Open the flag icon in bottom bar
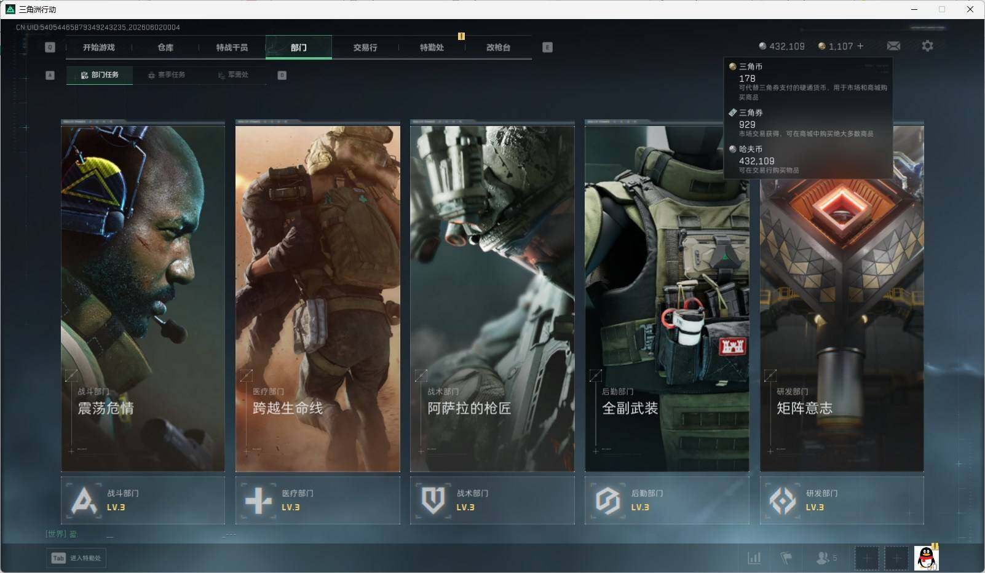 (786, 558)
